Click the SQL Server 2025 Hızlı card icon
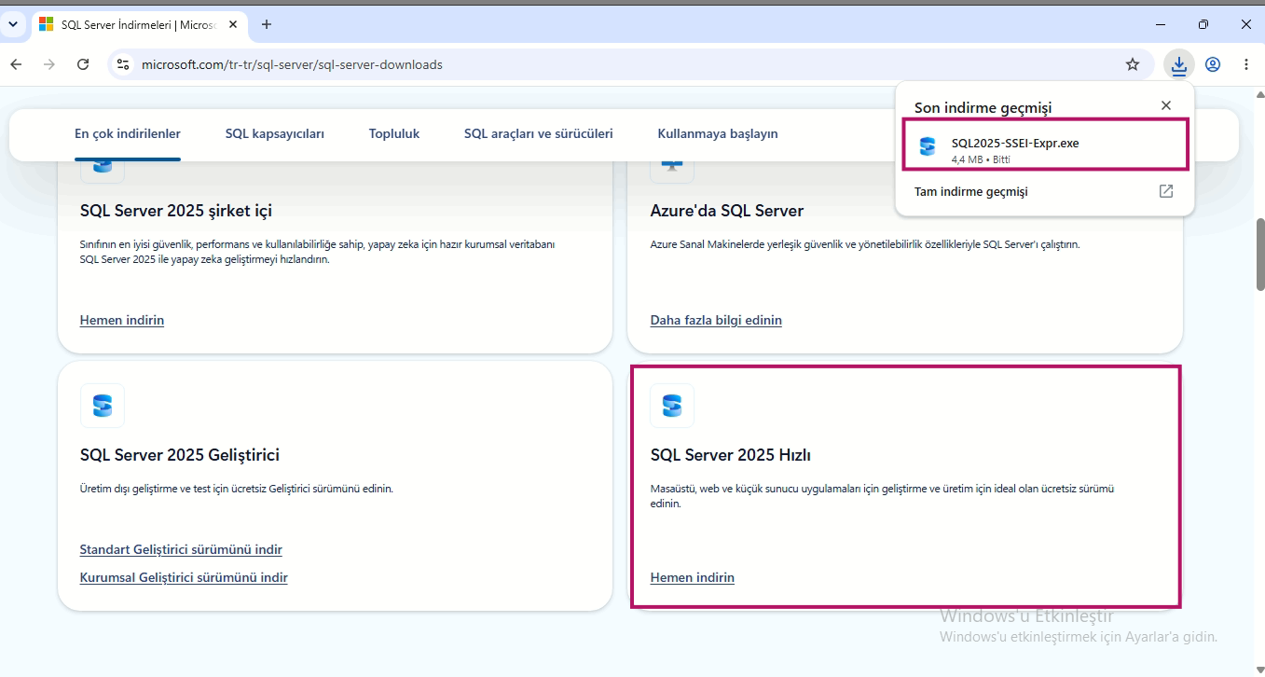This screenshot has height=677, width=1265. 672,406
